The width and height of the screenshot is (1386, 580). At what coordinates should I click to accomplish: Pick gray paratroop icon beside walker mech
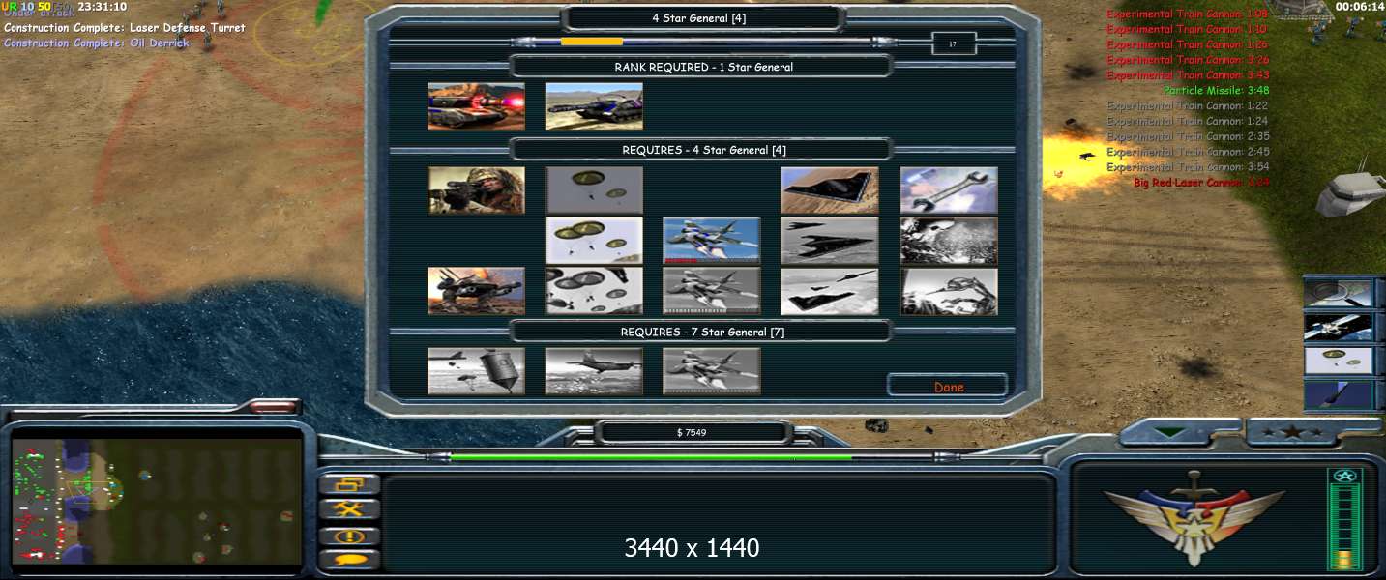594,291
